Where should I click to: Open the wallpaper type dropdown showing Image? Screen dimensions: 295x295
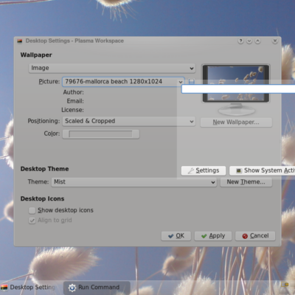112,68
